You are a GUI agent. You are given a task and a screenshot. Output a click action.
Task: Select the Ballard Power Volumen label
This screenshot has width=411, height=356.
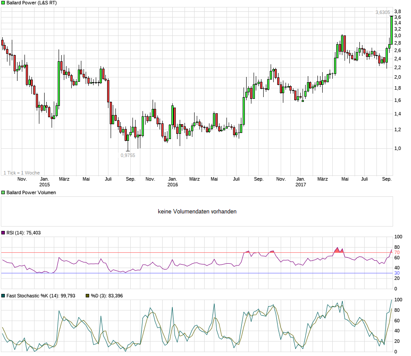point(31,192)
